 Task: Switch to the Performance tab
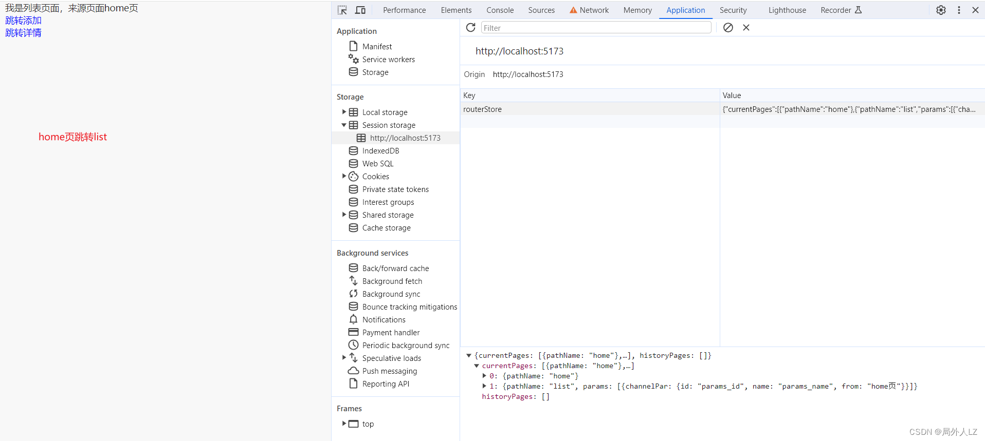pos(404,10)
